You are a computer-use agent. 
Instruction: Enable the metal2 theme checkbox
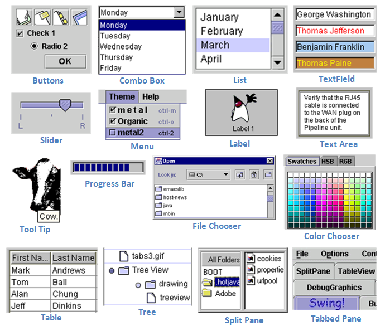click(112, 133)
